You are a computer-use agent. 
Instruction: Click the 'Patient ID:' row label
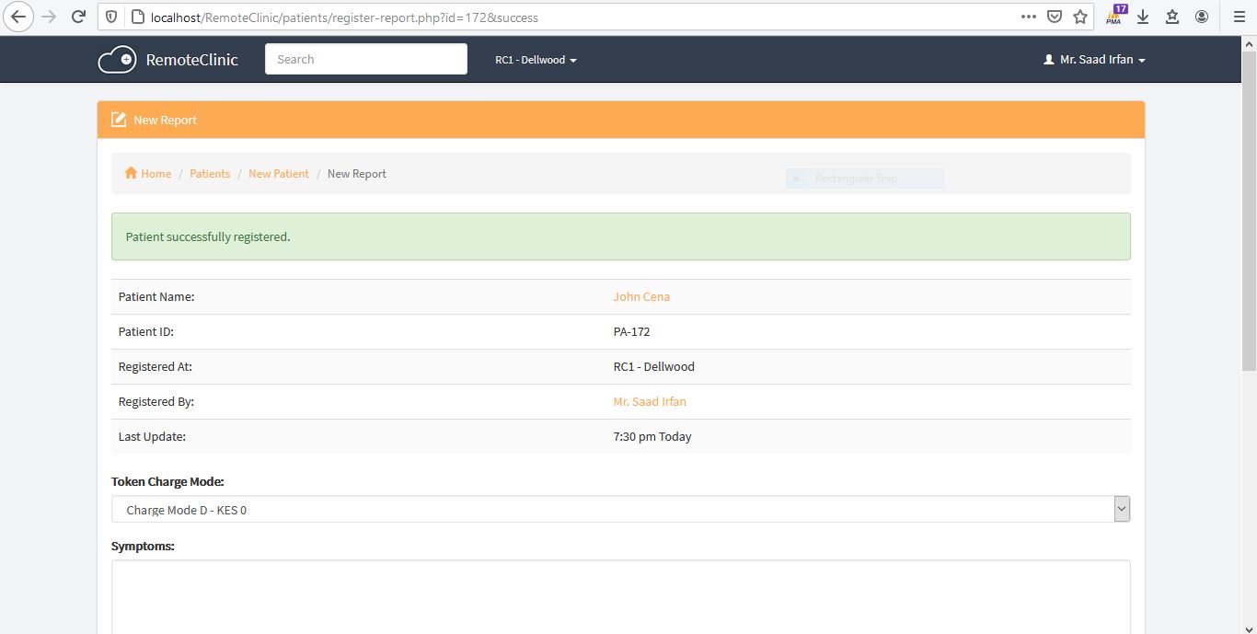point(146,331)
